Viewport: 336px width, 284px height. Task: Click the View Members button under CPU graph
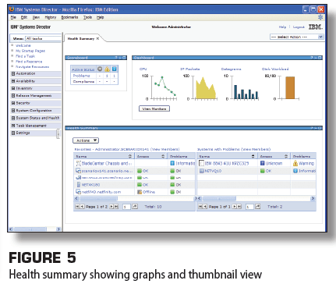154,108
